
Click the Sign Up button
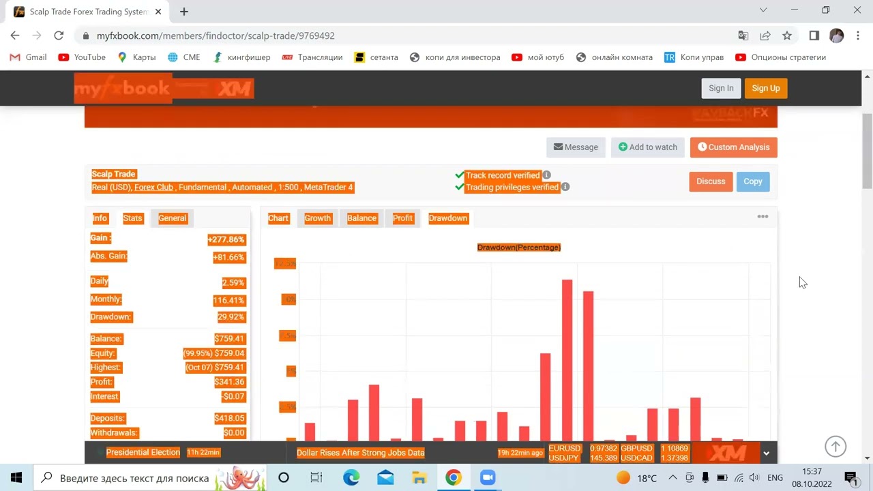coord(766,88)
